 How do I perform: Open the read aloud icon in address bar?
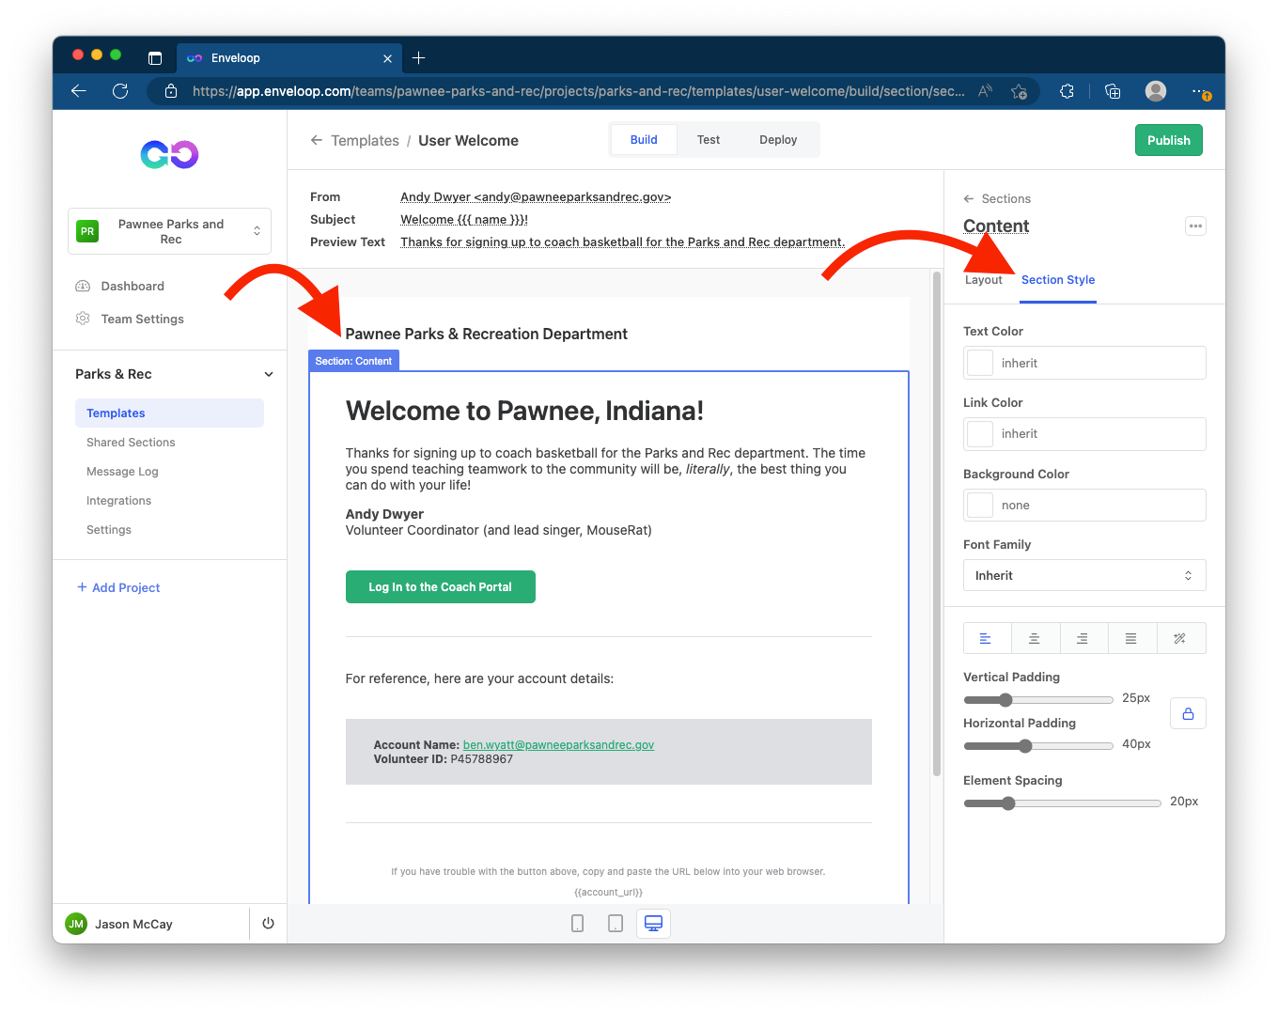[985, 91]
